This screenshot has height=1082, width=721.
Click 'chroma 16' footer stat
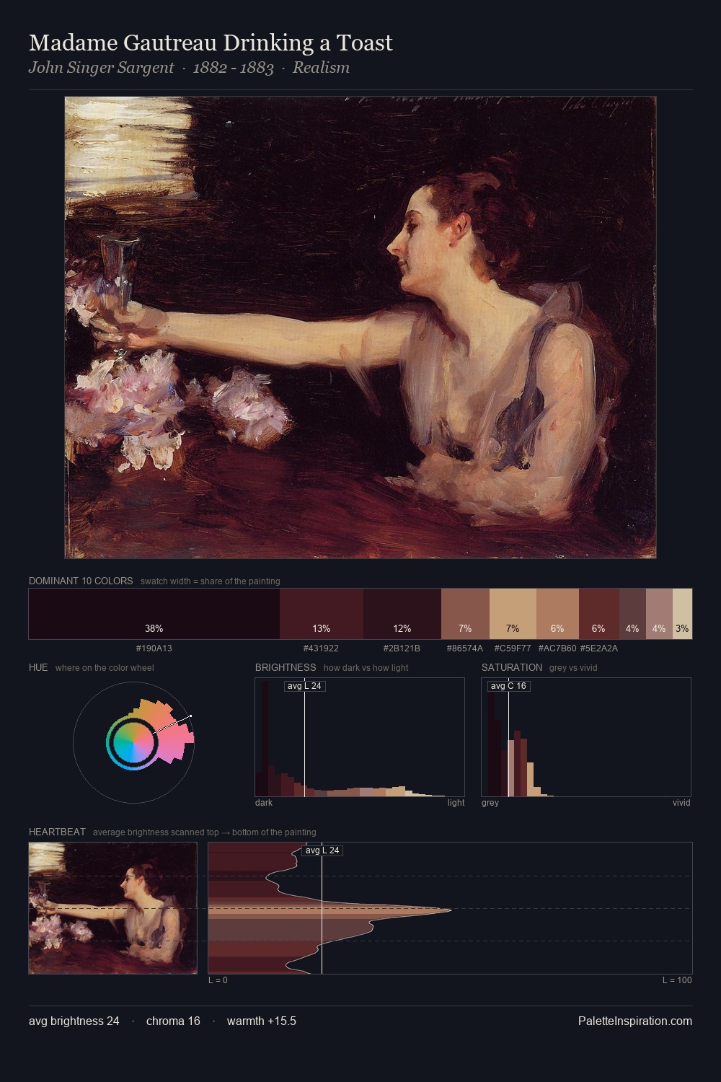click(x=173, y=1021)
